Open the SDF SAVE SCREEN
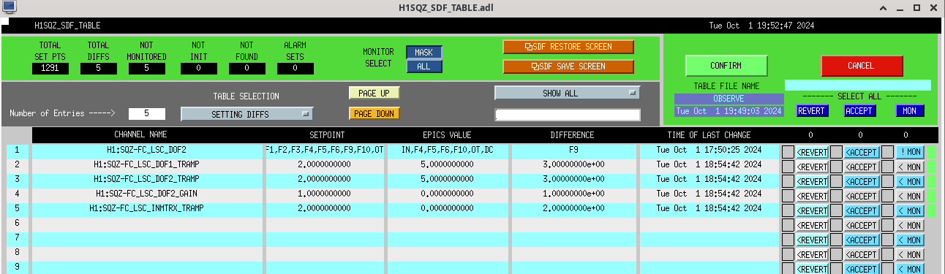The height and width of the screenshot is (274, 945). pos(568,66)
